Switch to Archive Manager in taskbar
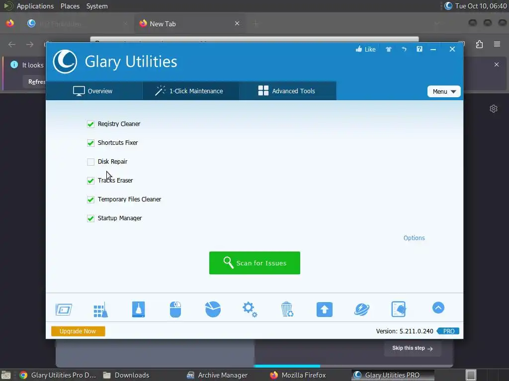The width and height of the screenshot is (509, 381). [217, 375]
